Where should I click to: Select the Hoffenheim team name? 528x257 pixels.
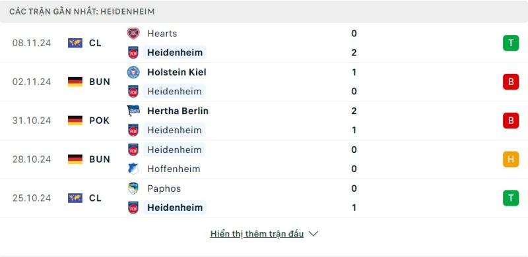[174, 169]
